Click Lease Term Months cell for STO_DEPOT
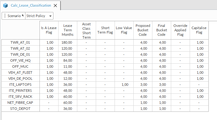 point(68,109)
